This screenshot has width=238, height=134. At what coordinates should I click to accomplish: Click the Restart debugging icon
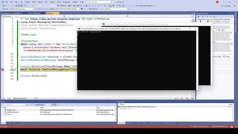pos(89,6)
